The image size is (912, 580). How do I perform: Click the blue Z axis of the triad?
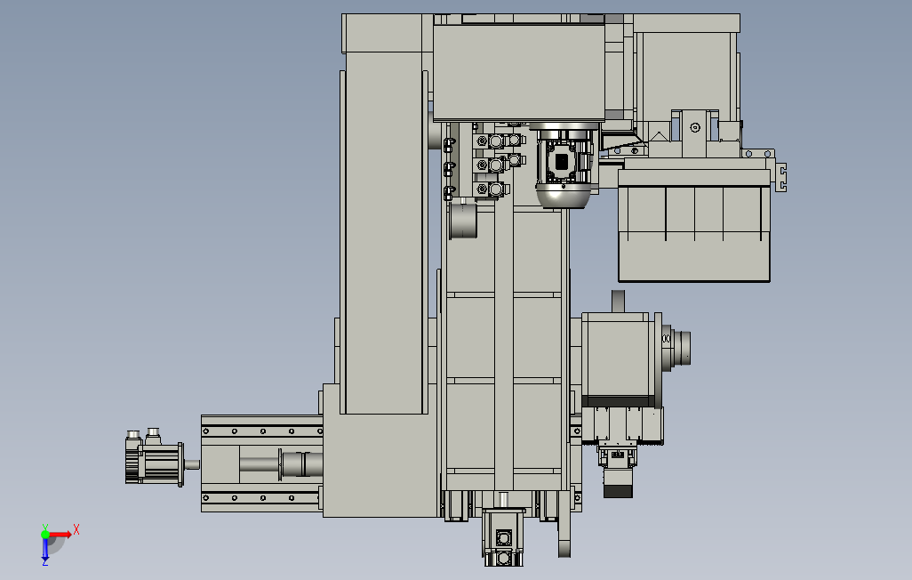44,549
